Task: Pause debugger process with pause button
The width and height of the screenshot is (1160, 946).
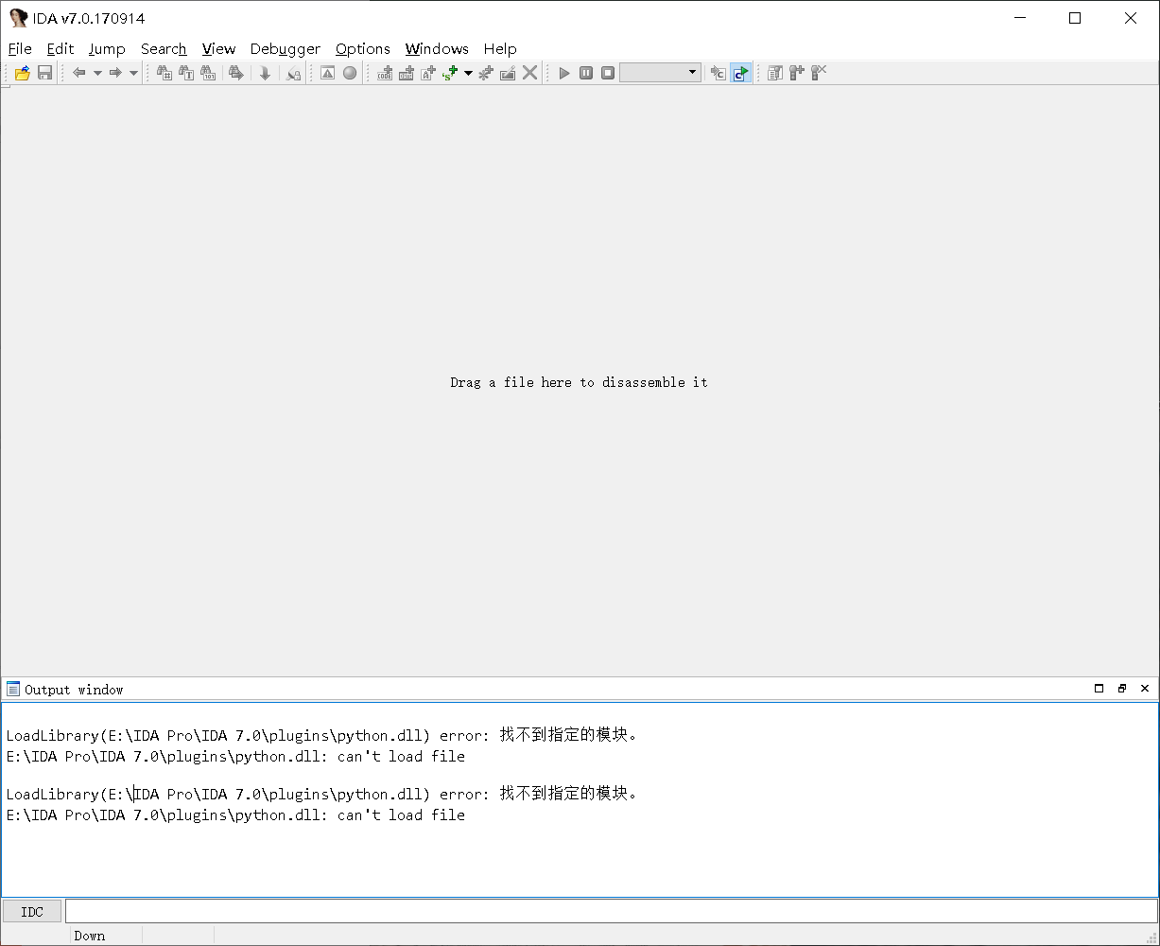Action: 586,73
